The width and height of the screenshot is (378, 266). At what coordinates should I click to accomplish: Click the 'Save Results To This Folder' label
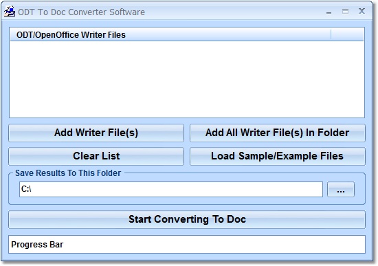point(68,173)
